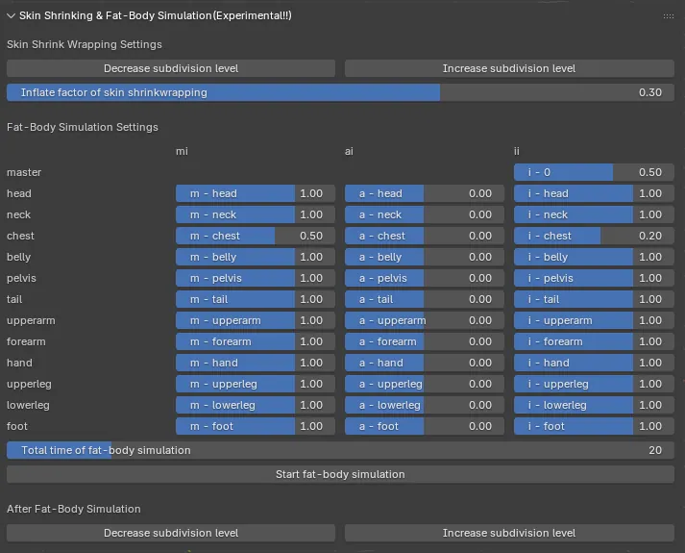
Task: Click the a - neck slider
Action: click(x=425, y=214)
